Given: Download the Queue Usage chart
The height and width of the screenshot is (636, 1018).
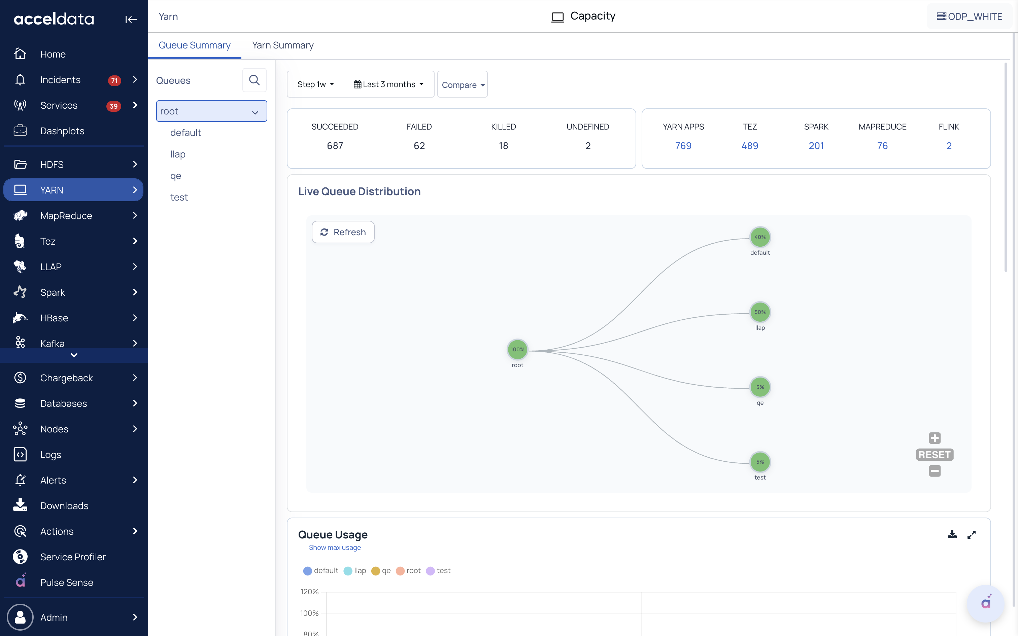Looking at the screenshot, I should click(952, 534).
